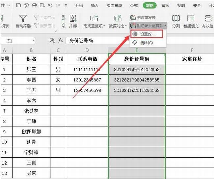Click ID cell 321024198611294563
Screen dimensions: 214x179
point(137,90)
